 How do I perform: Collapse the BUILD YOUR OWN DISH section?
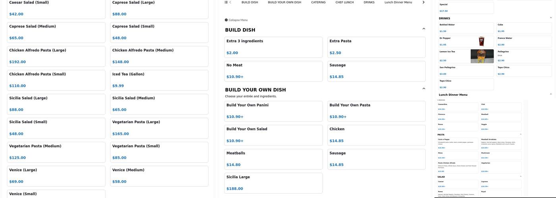424,89
